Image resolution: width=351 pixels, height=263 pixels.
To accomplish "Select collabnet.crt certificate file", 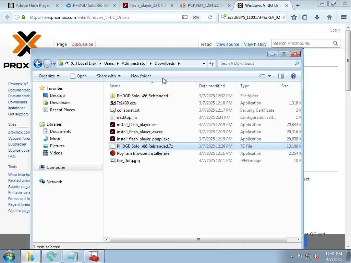I will coord(128,110).
